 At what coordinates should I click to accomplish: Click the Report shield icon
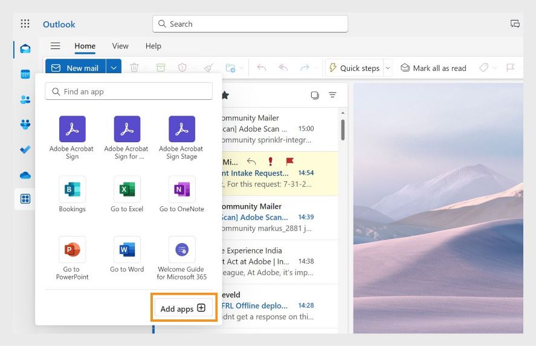tap(182, 68)
